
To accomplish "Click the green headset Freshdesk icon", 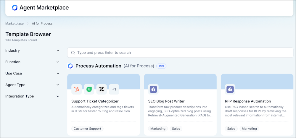I will [x=89, y=89].
